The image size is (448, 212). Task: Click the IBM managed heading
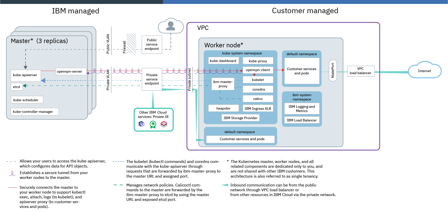(76, 11)
